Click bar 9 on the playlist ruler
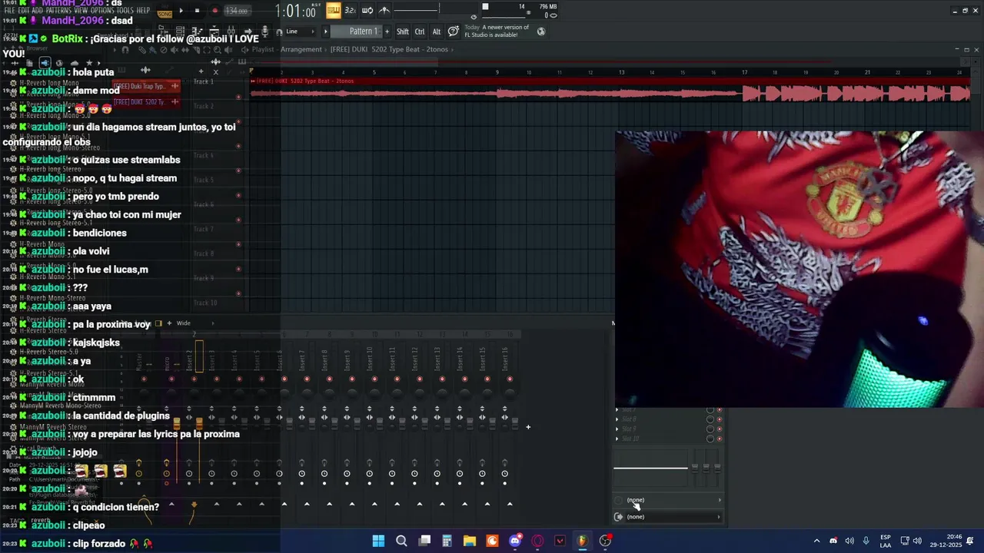Screen dimensions: 984x553 tap(497, 72)
